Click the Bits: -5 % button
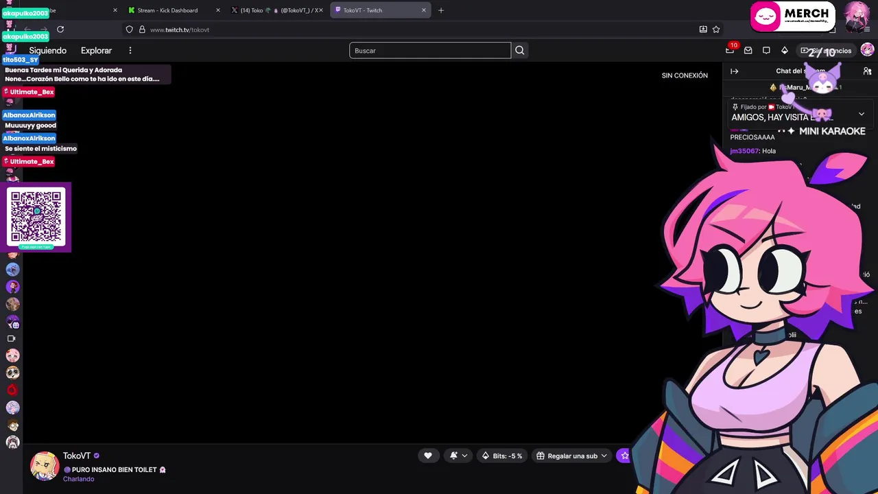Image resolution: width=878 pixels, height=494 pixels. coord(502,456)
